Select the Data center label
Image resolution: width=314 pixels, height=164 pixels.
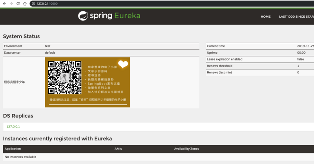click(12, 53)
